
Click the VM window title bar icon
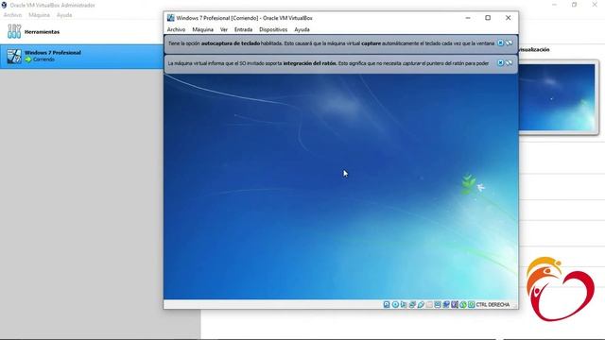(170, 18)
